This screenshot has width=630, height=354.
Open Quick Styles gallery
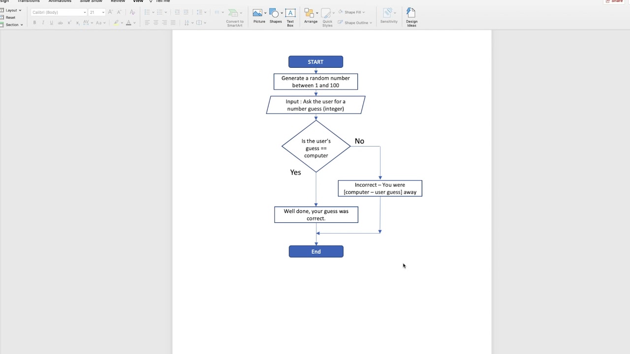coord(327,17)
